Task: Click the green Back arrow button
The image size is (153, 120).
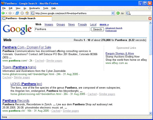Action: pyautogui.click(x=3, y=13)
